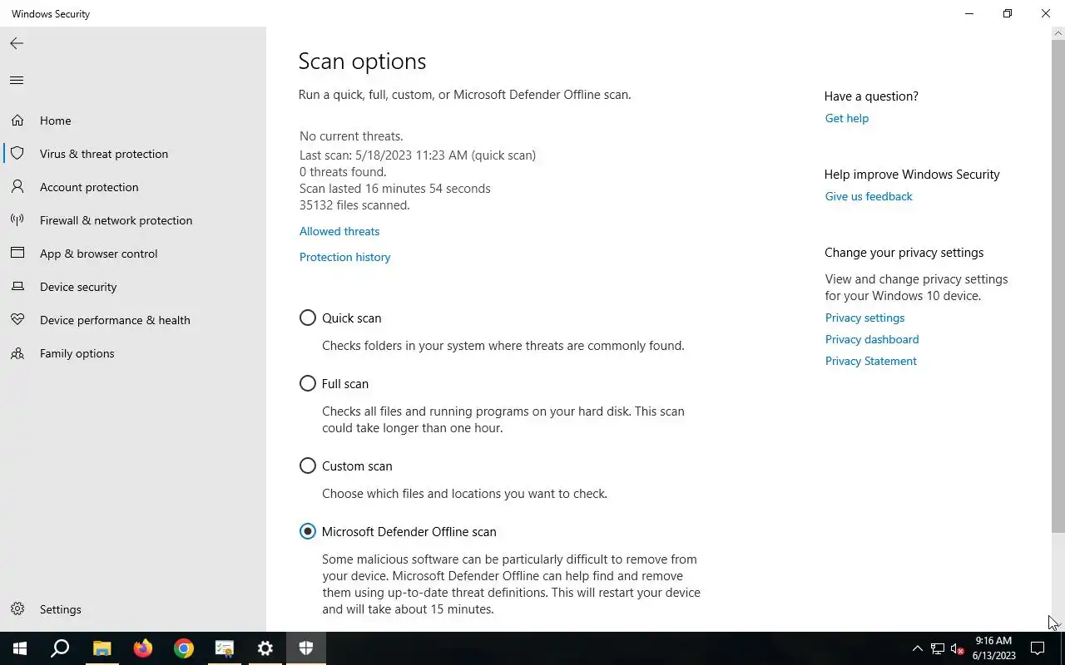The image size is (1065, 665).
Task: Click the Settings gear icon in sidebar
Action: (17, 609)
